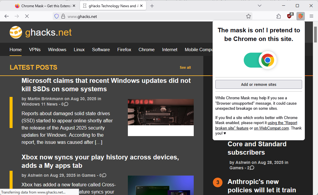Stop loading the page
This screenshot has width=318, height=195.
(x=27, y=16)
